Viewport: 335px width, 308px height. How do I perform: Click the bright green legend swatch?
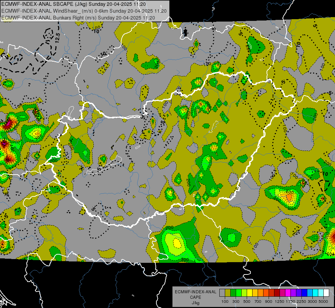[x=239, y=293]
